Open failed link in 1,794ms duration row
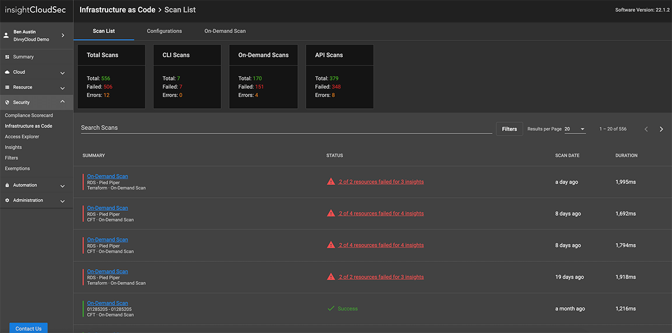 coord(381,246)
